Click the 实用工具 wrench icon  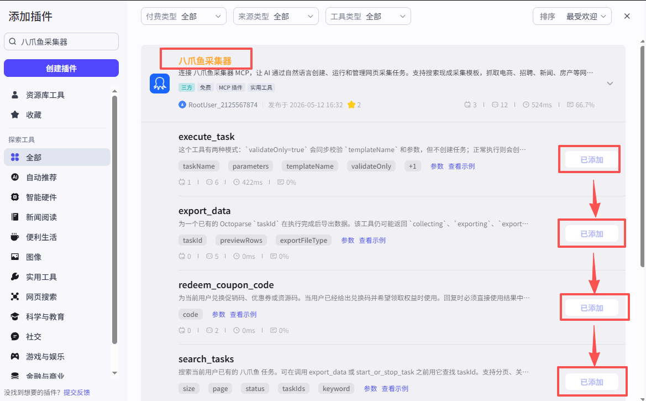[15, 277]
